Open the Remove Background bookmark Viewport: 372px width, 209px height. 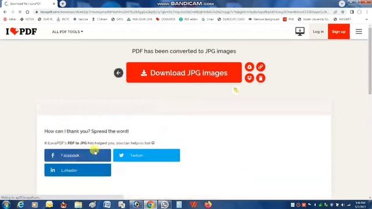point(264,19)
